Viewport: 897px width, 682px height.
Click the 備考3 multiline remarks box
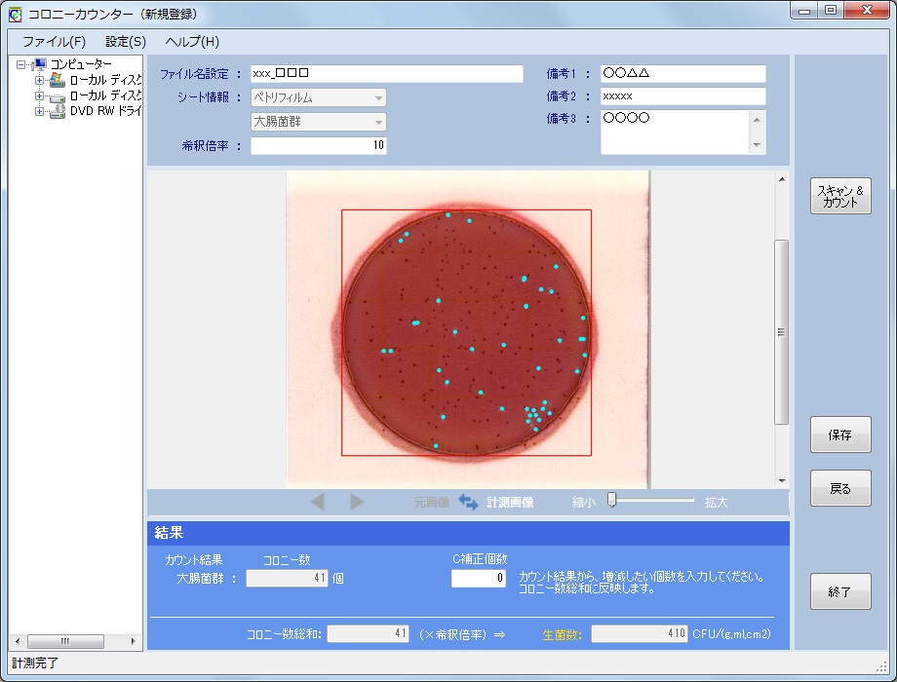point(676,133)
